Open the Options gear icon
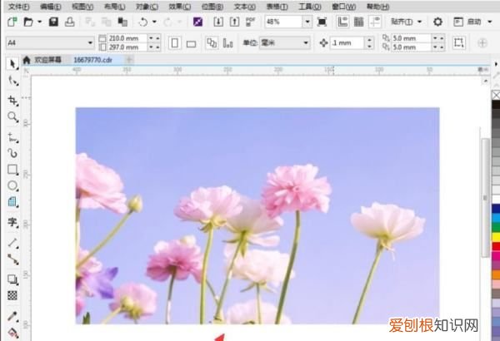The height and width of the screenshot is (341, 500). point(437,22)
